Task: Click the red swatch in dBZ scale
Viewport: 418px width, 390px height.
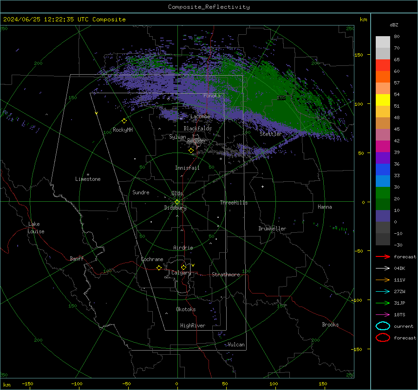Action: pos(383,65)
